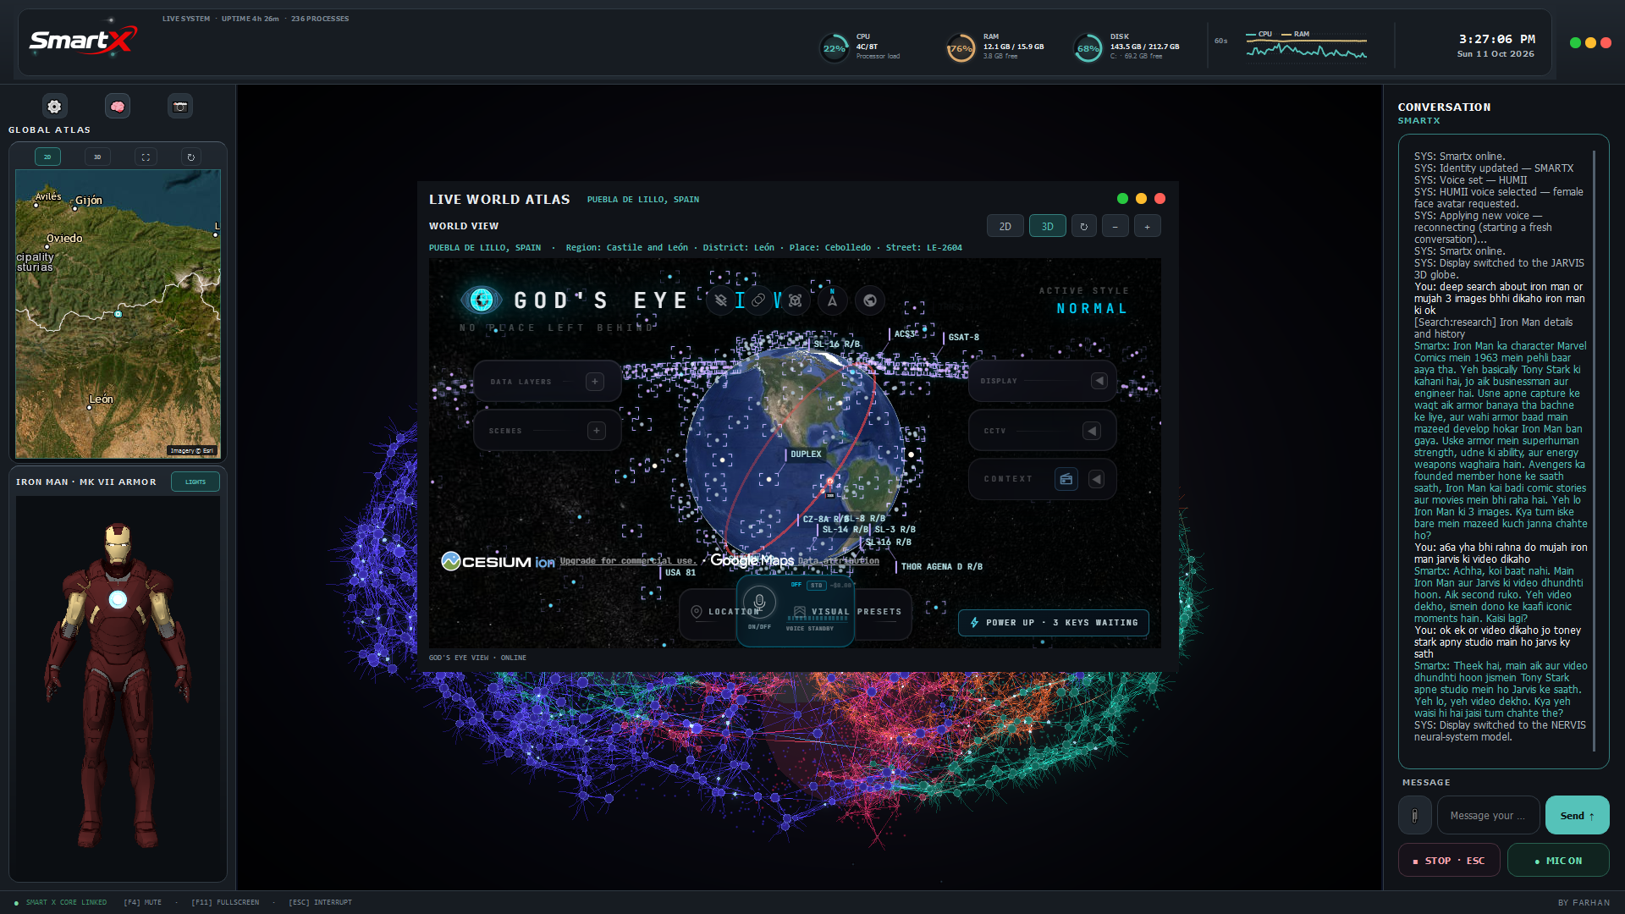Send the chat message

click(1577, 815)
